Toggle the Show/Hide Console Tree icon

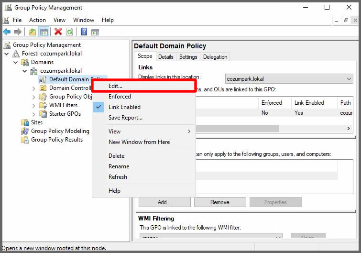(44, 32)
